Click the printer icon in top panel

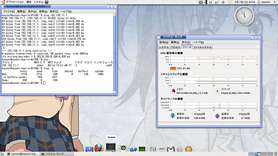click(201, 2)
